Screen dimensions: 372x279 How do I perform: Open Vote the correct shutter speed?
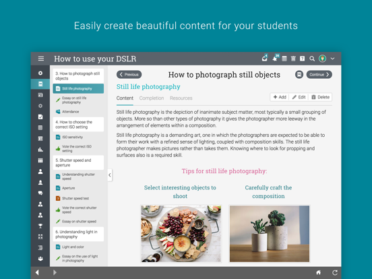78,210
